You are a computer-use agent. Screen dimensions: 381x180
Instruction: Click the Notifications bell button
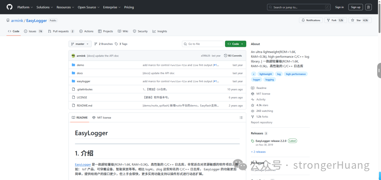(x=311, y=20)
